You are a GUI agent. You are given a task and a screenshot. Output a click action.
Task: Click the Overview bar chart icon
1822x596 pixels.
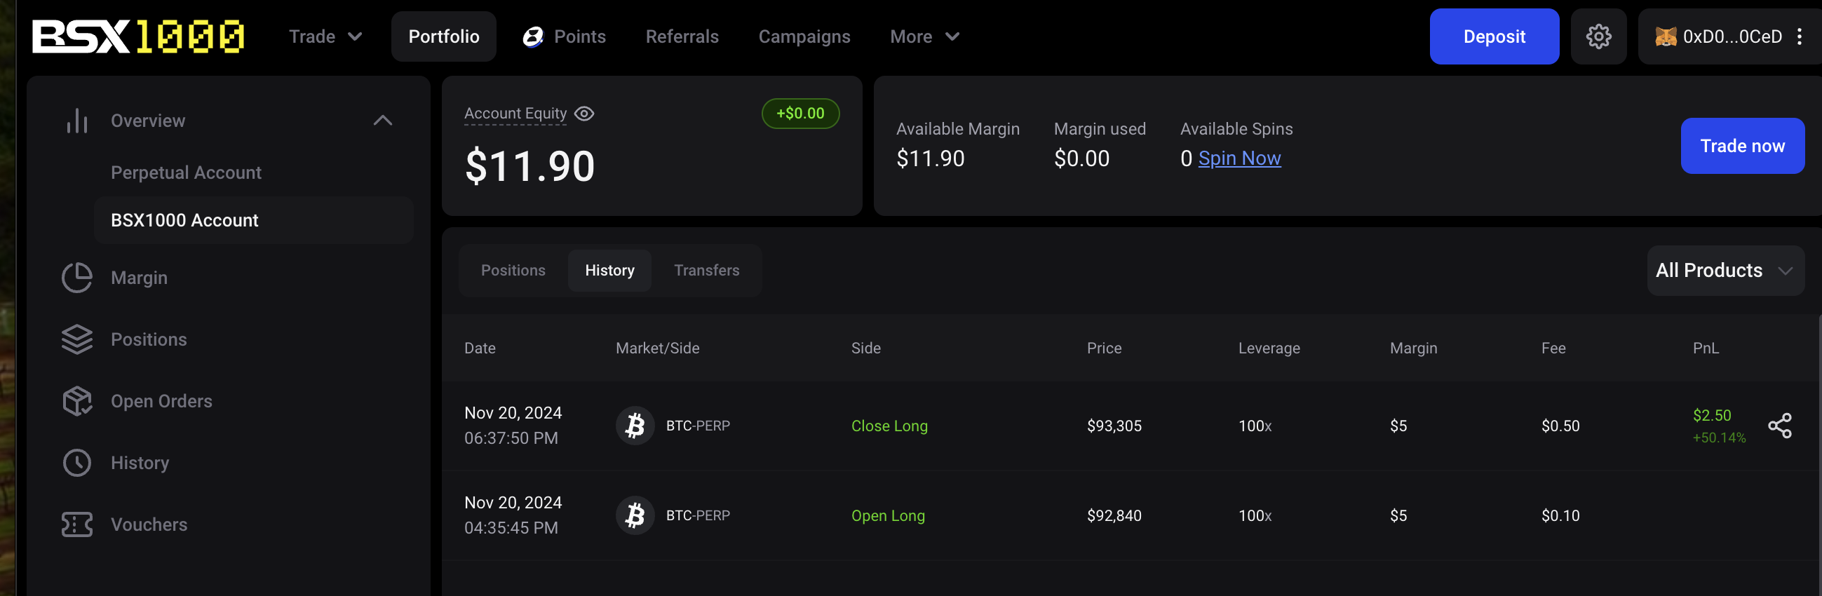(x=77, y=121)
